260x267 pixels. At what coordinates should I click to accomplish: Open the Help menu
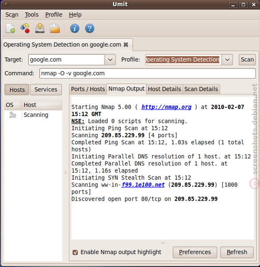[x=75, y=15]
